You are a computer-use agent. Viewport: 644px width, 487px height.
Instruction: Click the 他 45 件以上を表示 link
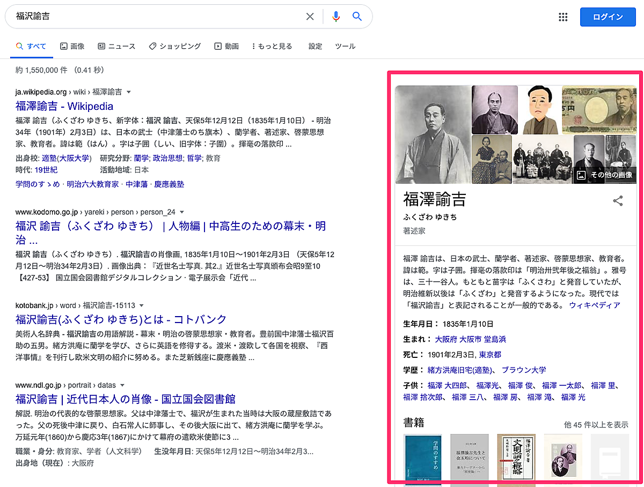click(596, 424)
